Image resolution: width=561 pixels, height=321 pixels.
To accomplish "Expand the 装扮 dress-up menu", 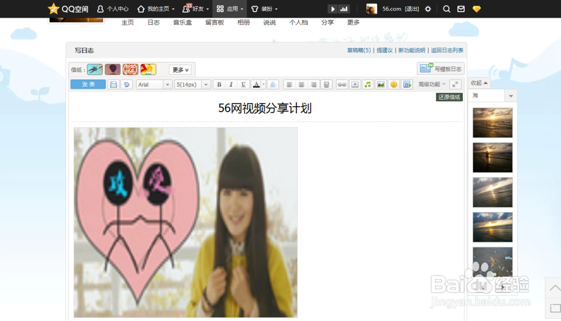I will (x=264, y=8).
